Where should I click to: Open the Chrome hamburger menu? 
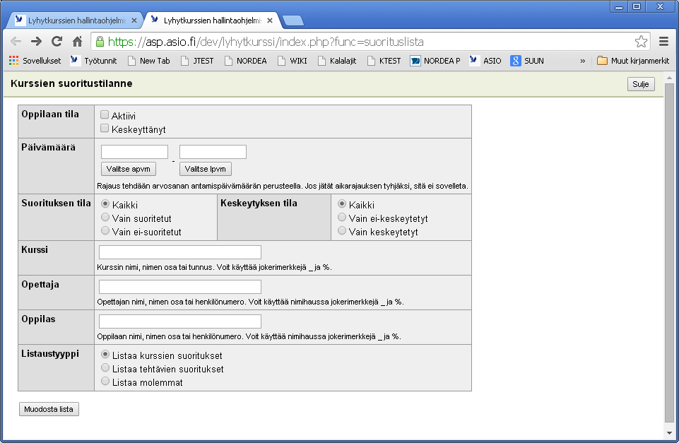[664, 42]
